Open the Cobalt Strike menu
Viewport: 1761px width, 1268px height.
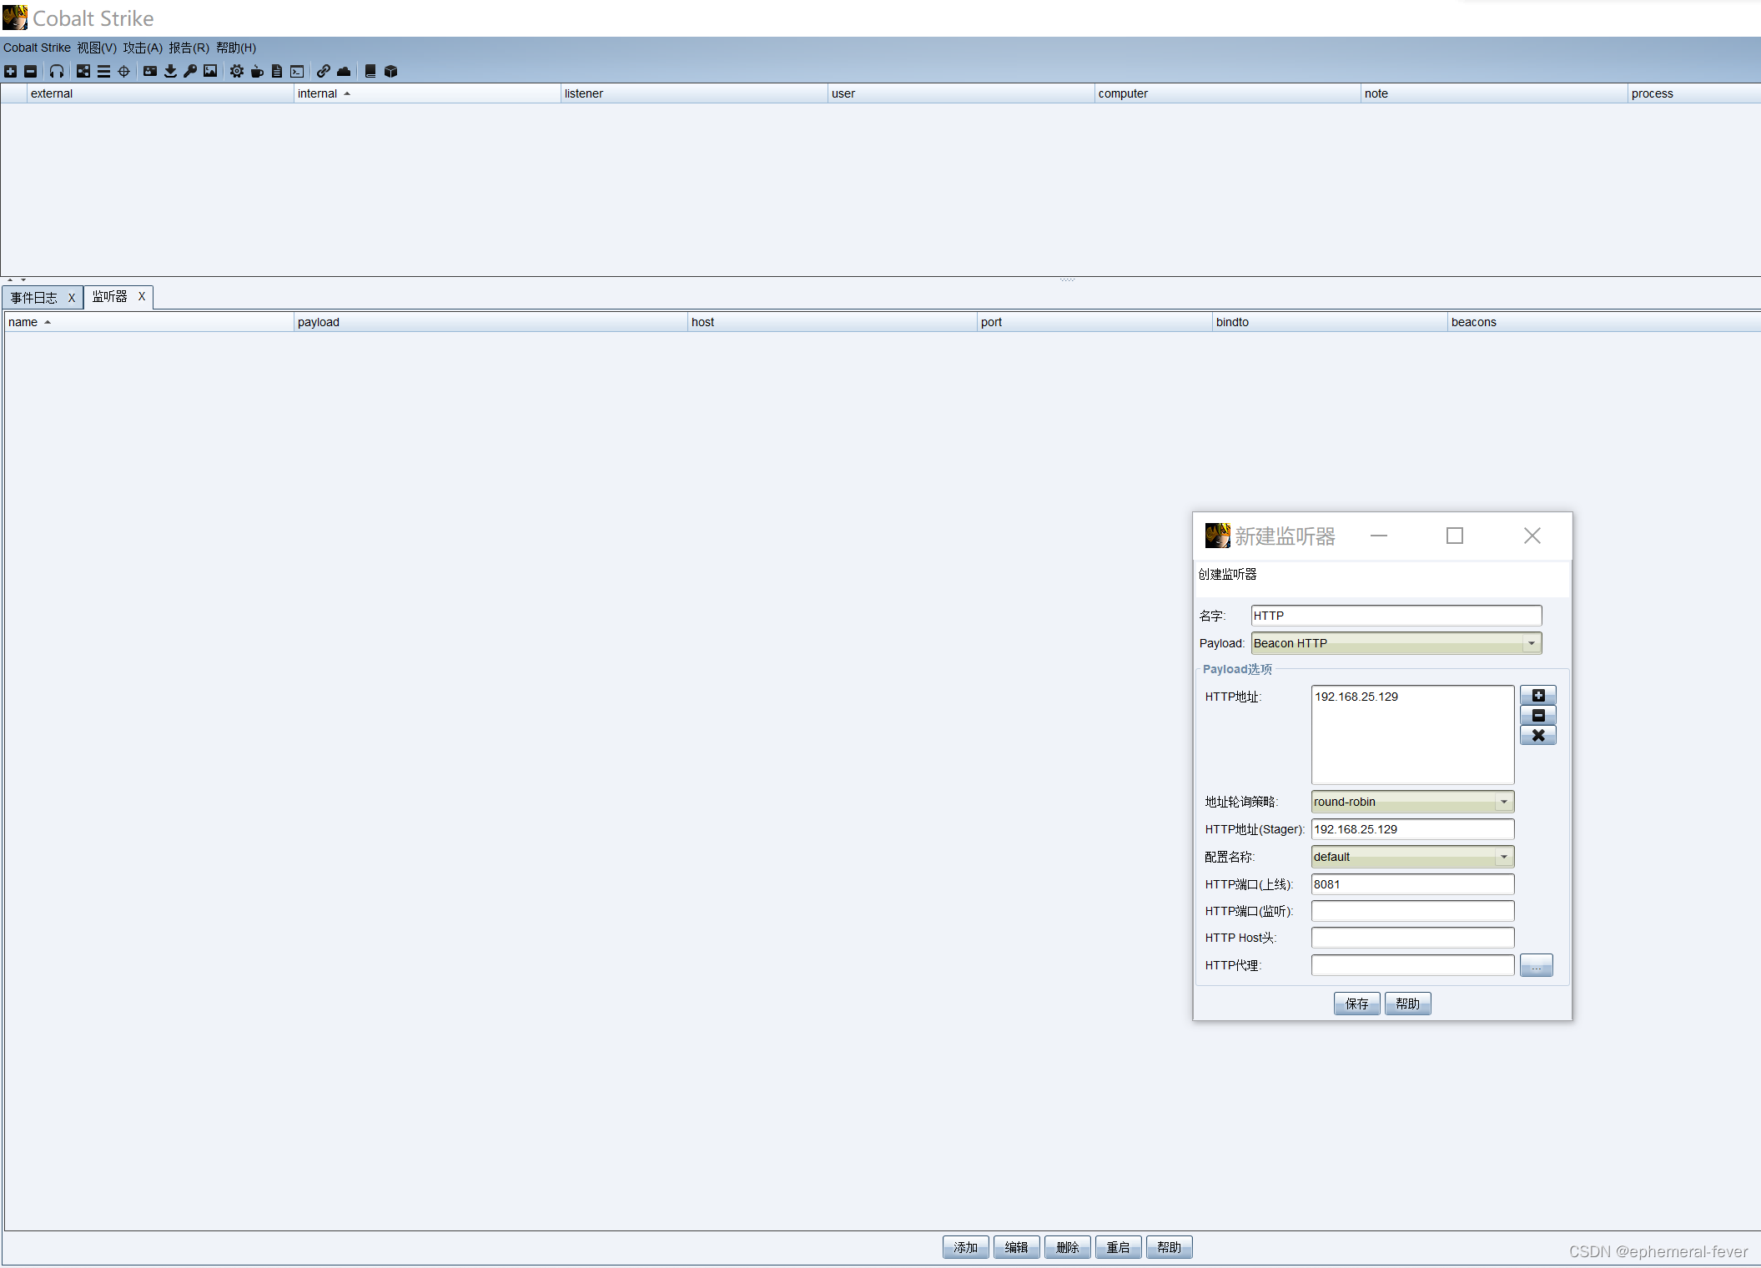tap(37, 48)
